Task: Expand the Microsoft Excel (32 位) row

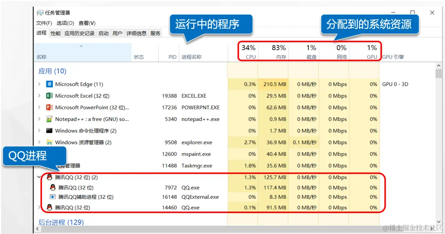Action: (39, 95)
